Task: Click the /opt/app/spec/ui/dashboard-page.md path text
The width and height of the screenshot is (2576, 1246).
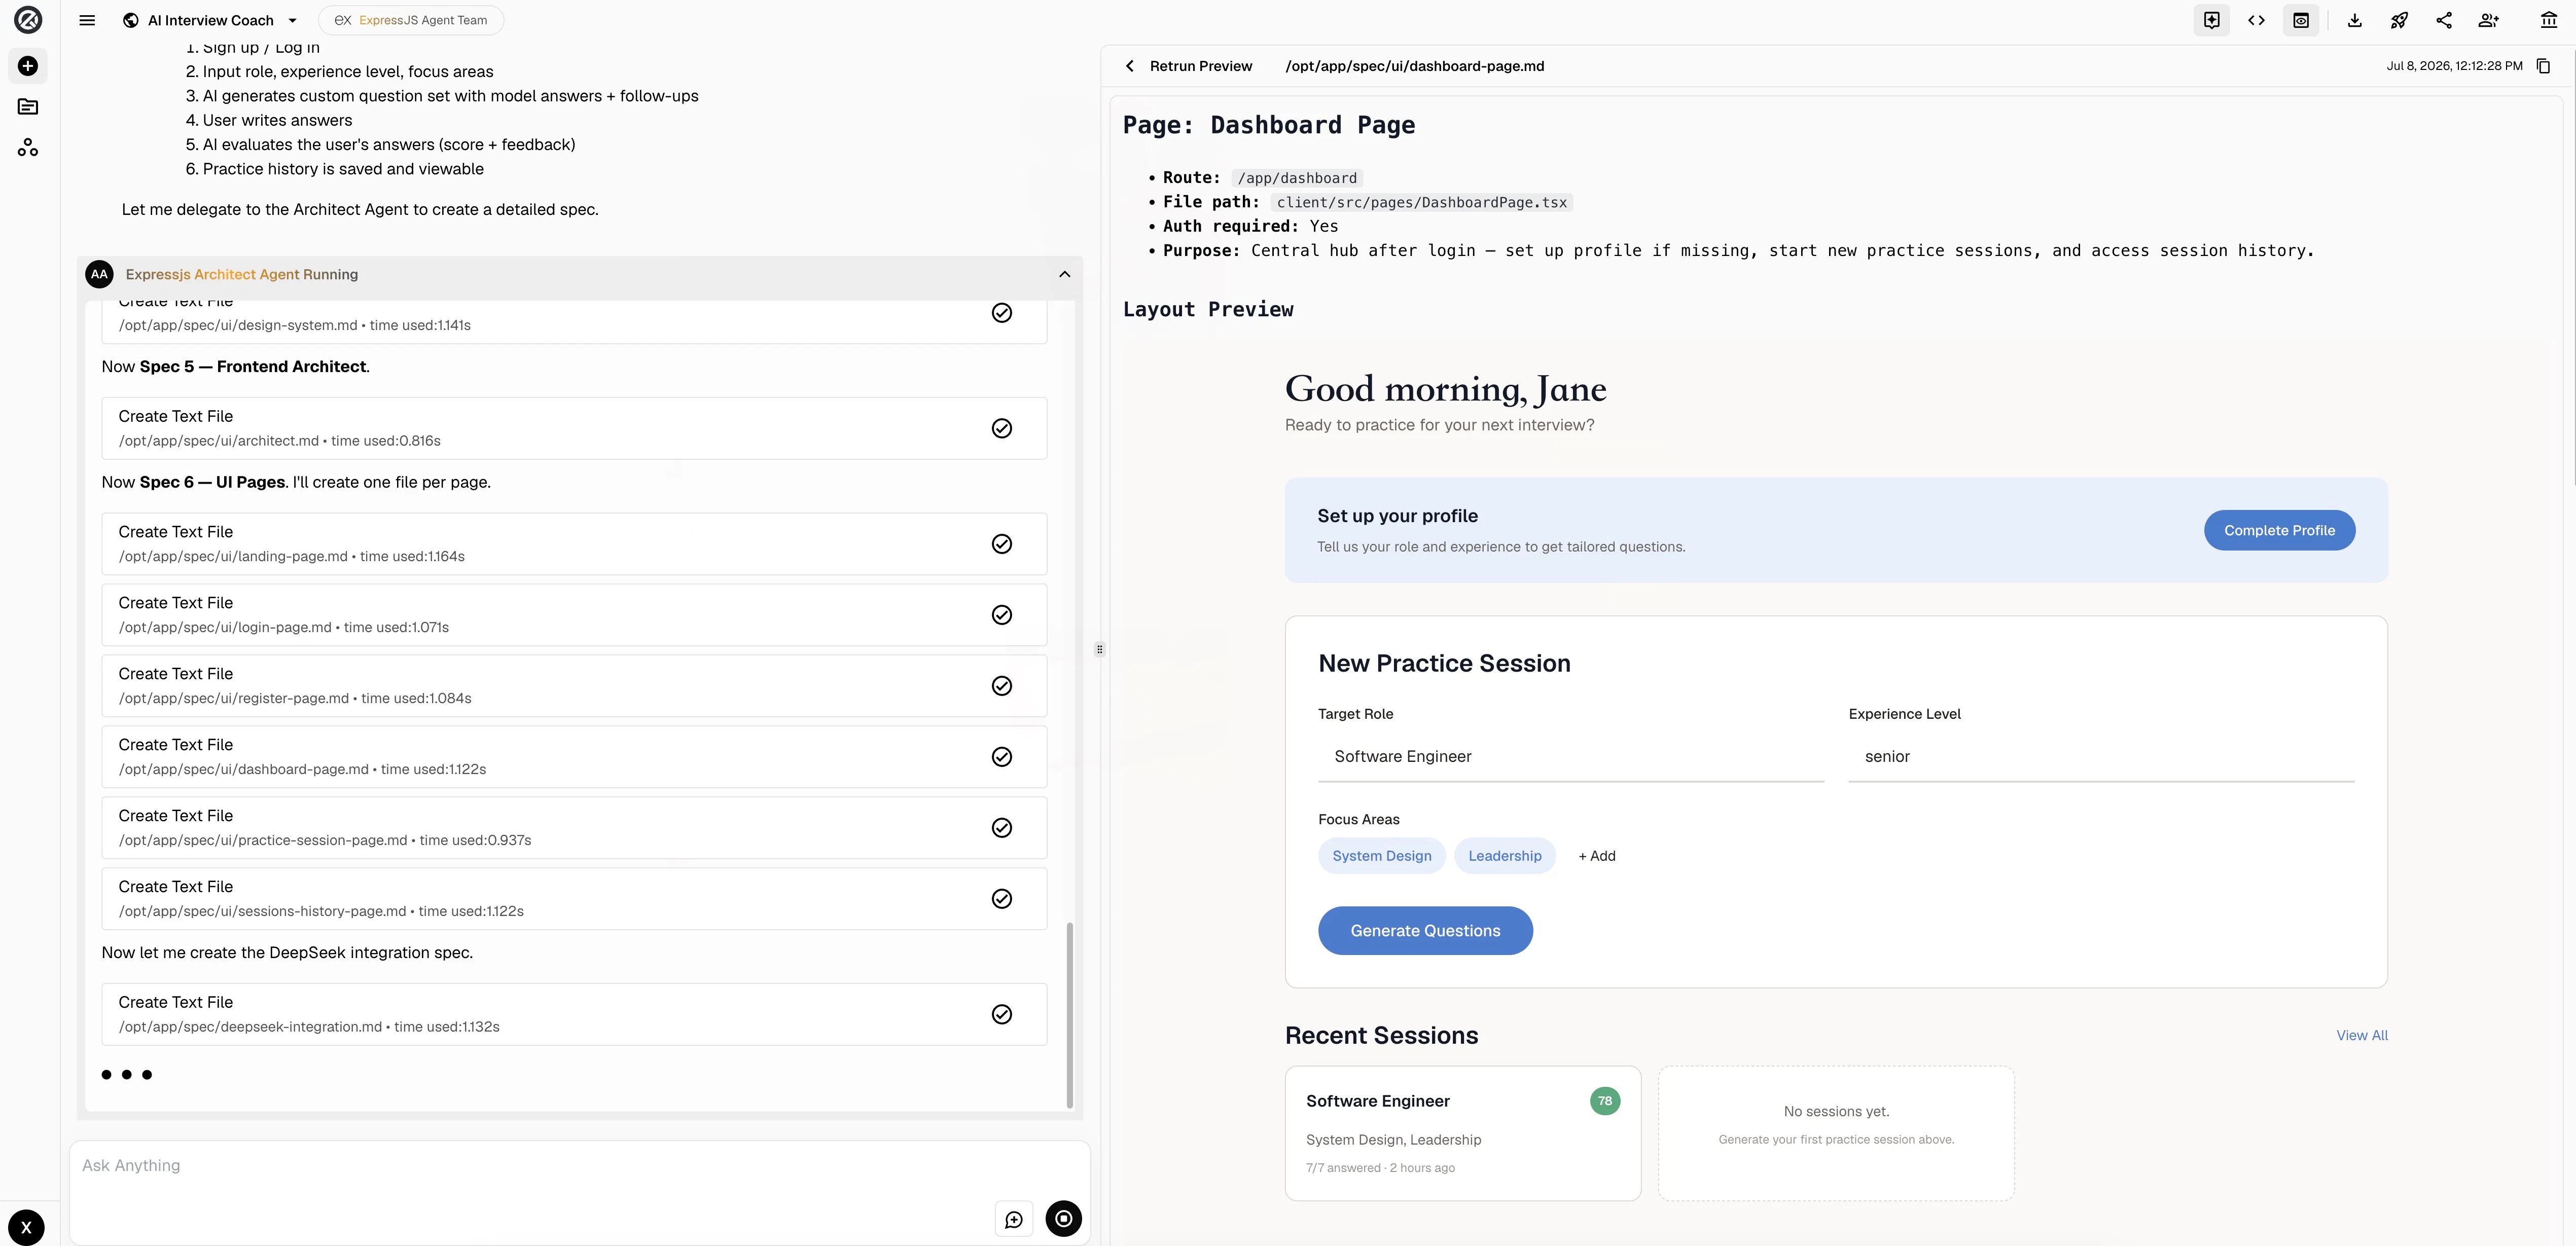Action: pos(1414,66)
